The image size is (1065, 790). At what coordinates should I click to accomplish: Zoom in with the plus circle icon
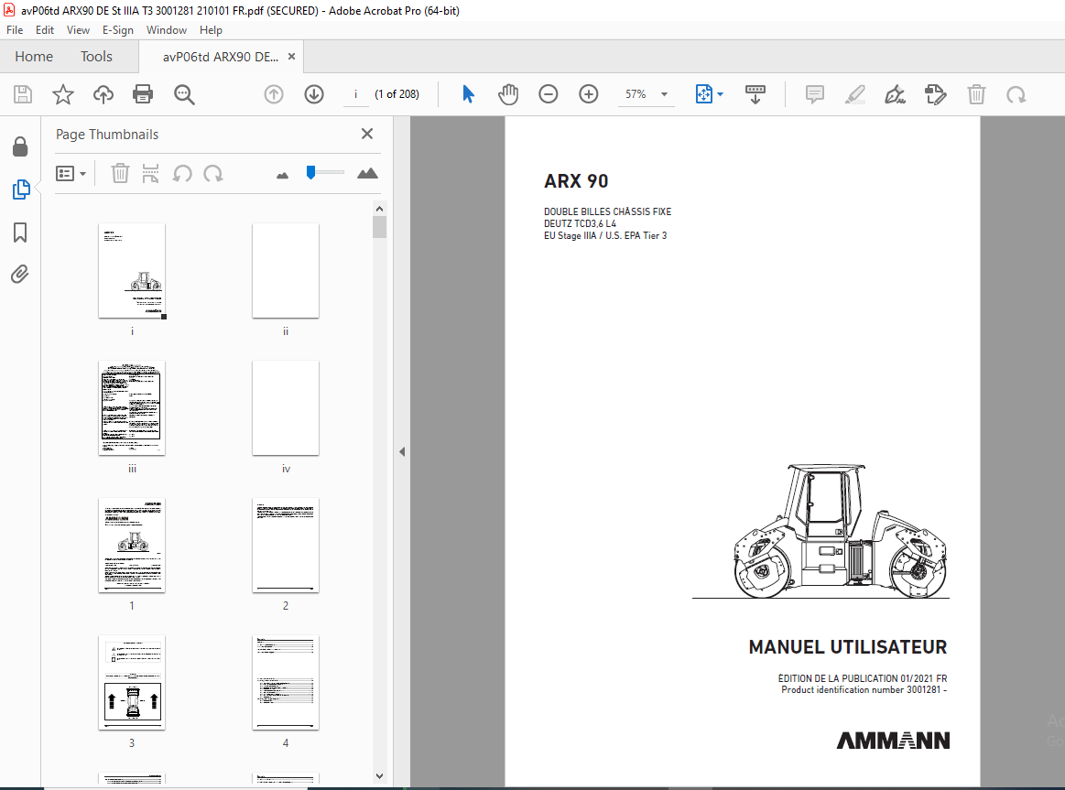(x=588, y=94)
